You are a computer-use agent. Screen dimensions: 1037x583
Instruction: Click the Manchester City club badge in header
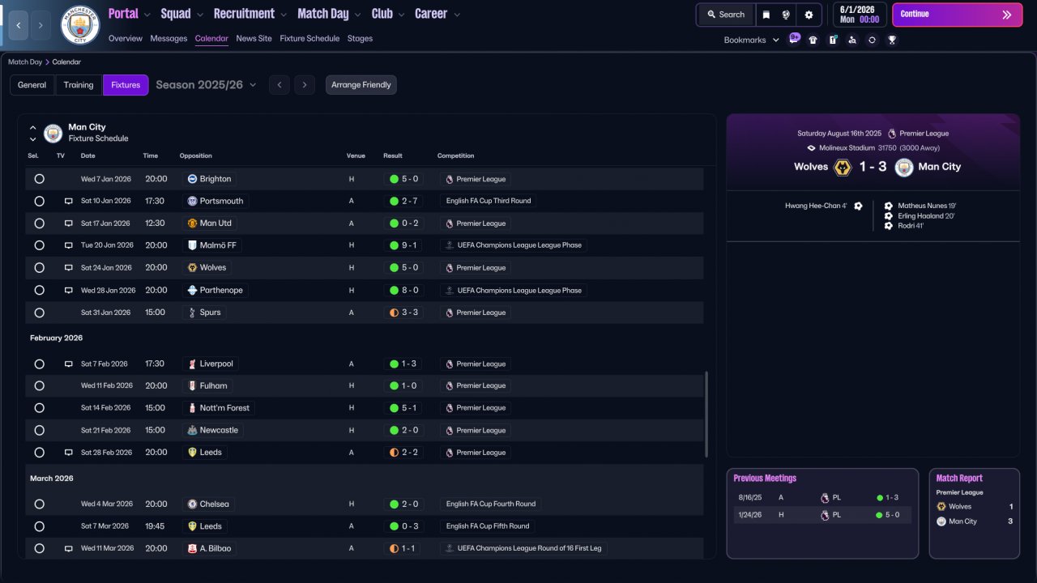point(80,25)
